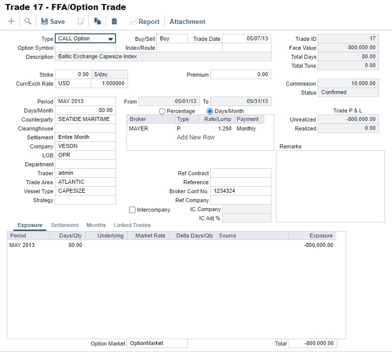Click the Add New Row link
Screen dimensions: 392x352
click(196, 137)
